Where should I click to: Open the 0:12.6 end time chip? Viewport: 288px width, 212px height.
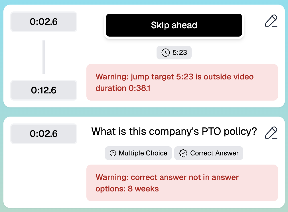pos(43,90)
